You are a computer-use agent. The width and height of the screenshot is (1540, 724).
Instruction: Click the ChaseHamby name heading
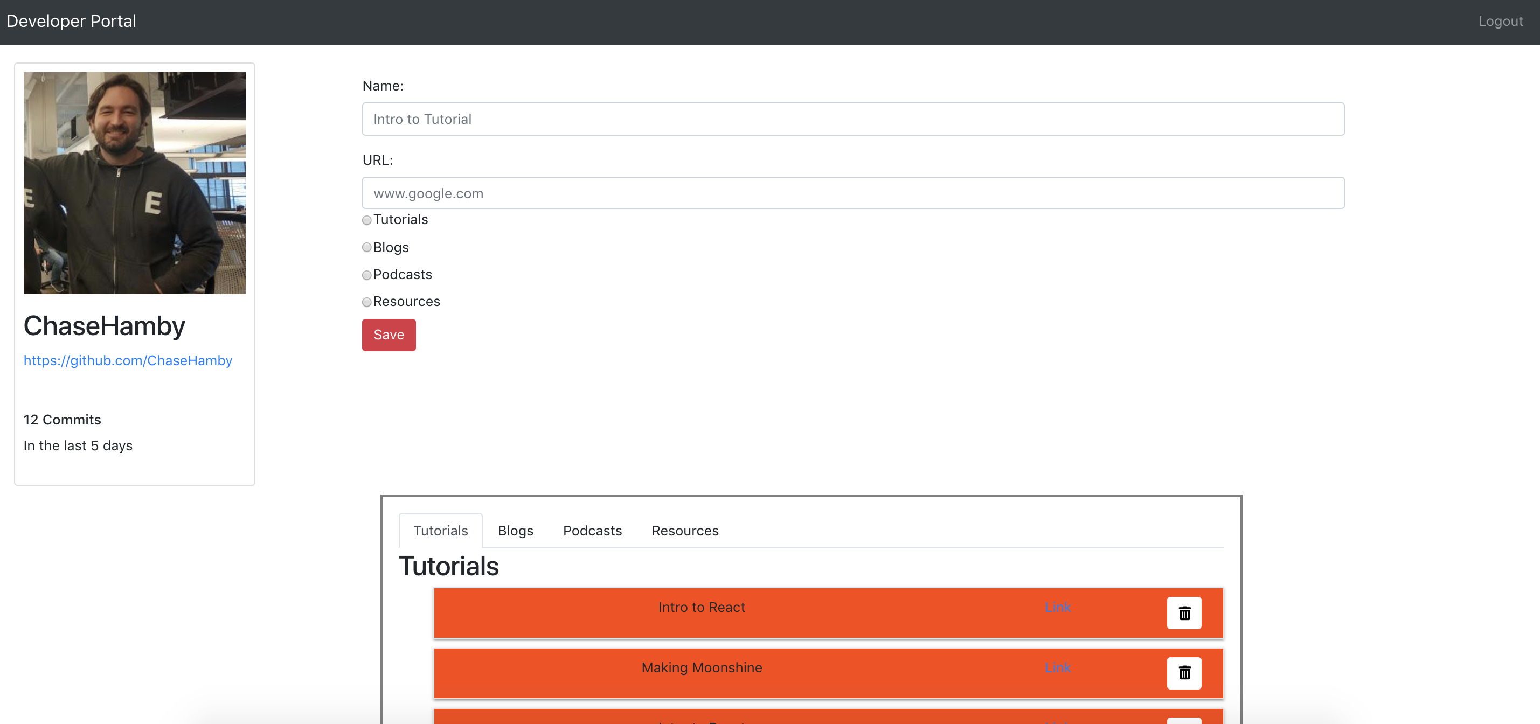tap(105, 326)
